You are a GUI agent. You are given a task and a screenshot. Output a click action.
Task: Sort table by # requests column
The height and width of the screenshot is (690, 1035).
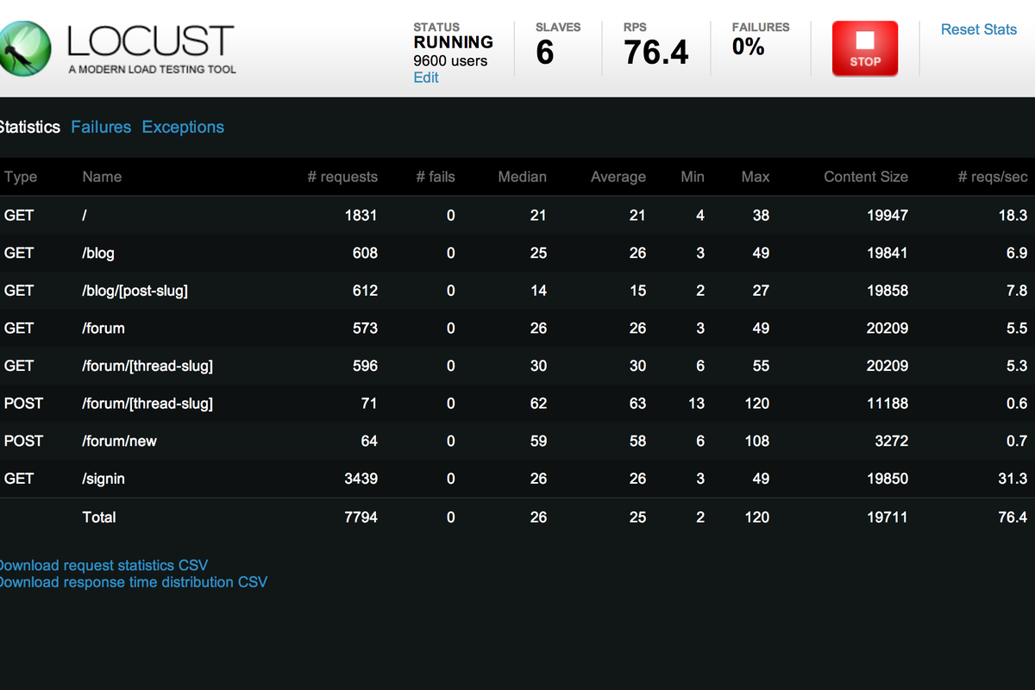pos(342,177)
